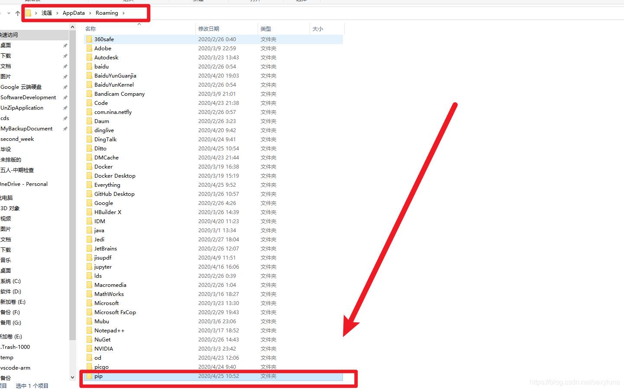624x390 pixels.
Task: Click navigation pane scrollbar up arrow
Action: pyautogui.click(x=72, y=27)
